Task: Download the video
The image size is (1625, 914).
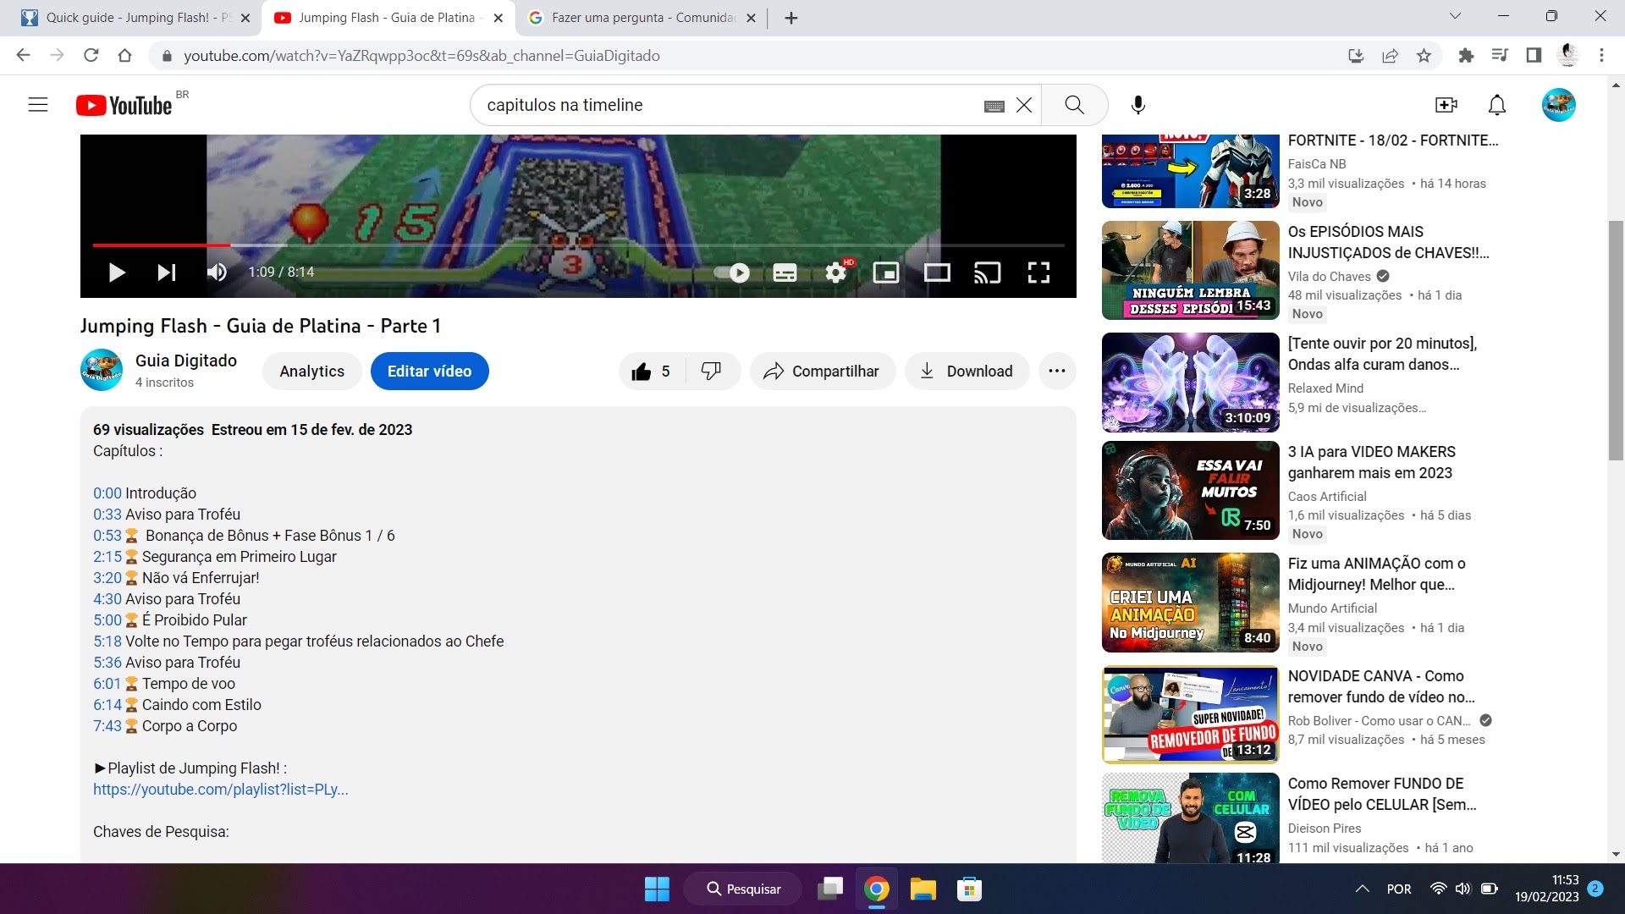Action: (967, 372)
